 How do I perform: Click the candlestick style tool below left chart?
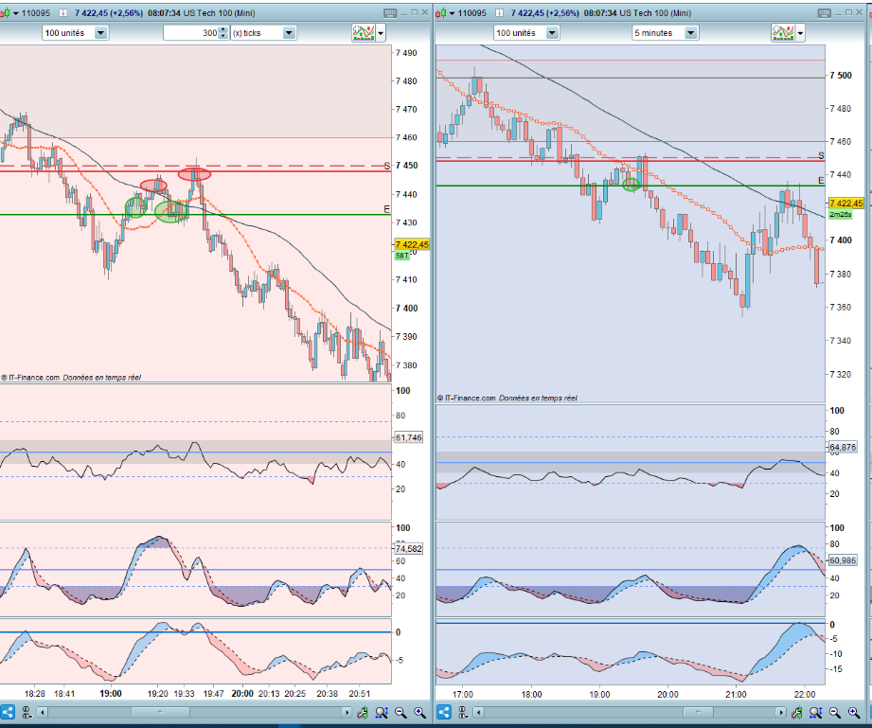[x=363, y=712]
